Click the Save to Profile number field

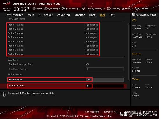pos(105,86)
